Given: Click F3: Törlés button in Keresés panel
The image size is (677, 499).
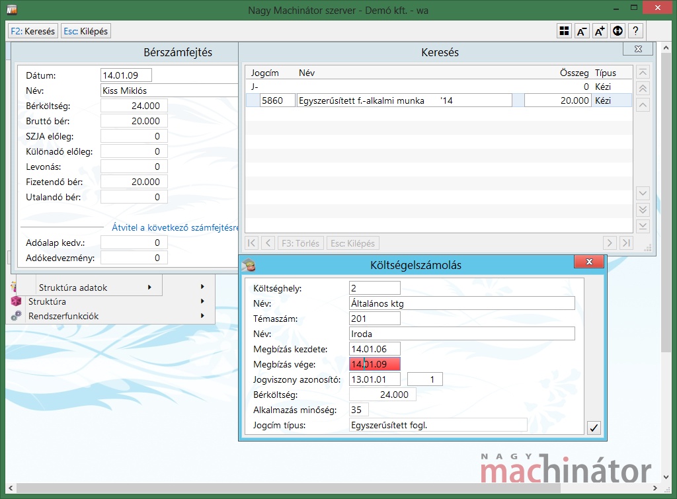Looking at the screenshot, I should pos(301,243).
